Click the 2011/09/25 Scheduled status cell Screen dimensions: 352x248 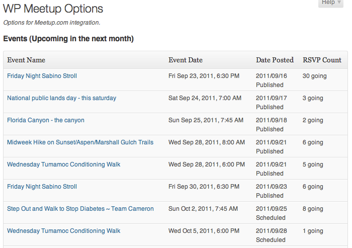coord(272,213)
